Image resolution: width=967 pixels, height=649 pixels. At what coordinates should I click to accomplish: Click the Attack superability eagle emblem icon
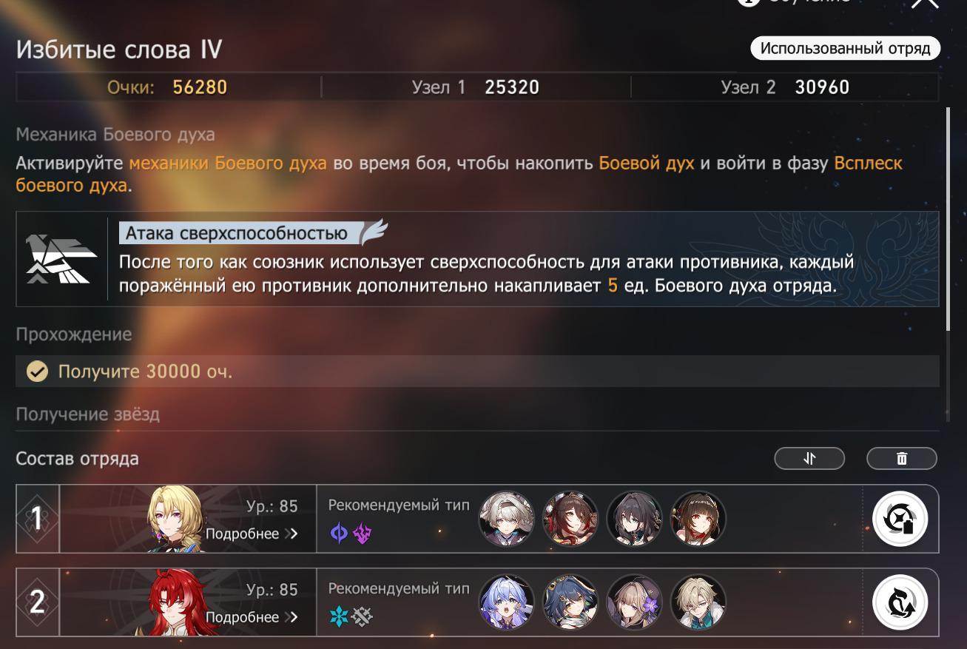click(61, 259)
